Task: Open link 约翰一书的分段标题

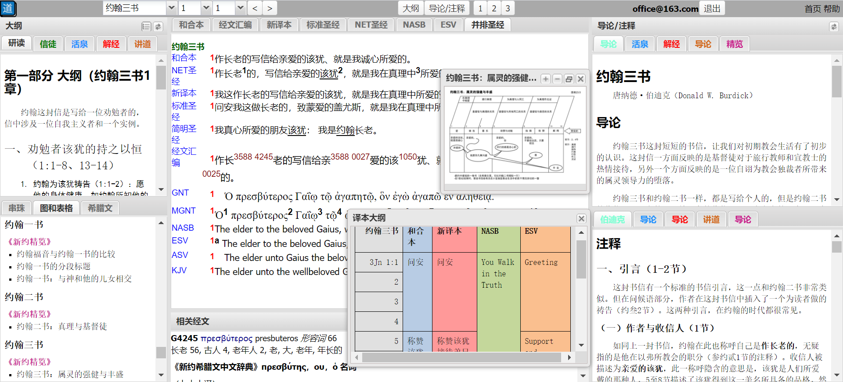Action: pos(54,266)
